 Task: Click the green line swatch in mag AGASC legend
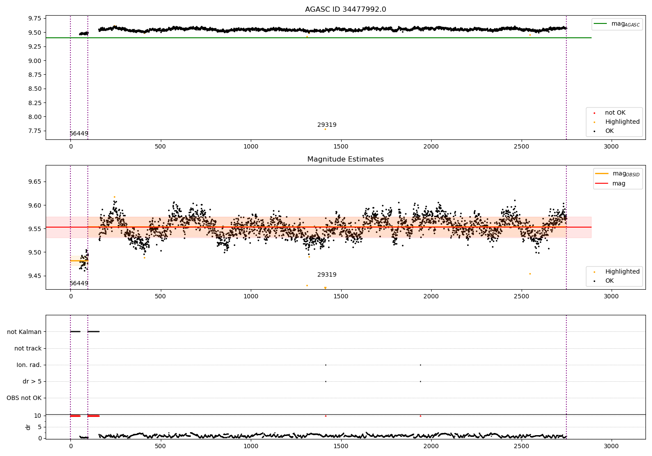pyautogui.click(x=600, y=24)
